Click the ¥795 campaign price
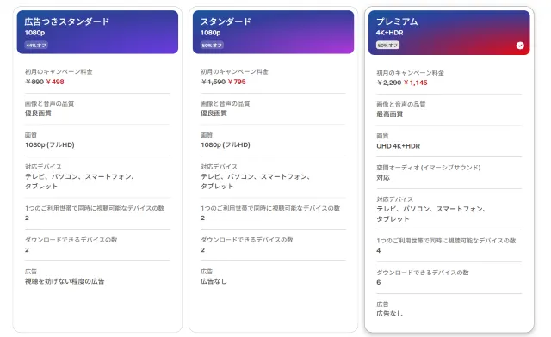Viewport: 551px width, 337px height. point(237,82)
